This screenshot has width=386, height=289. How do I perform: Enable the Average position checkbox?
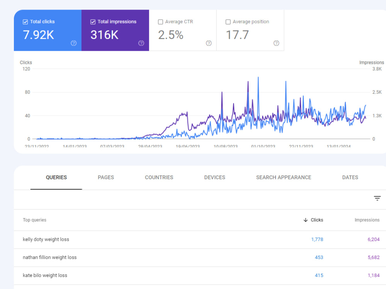click(228, 22)
